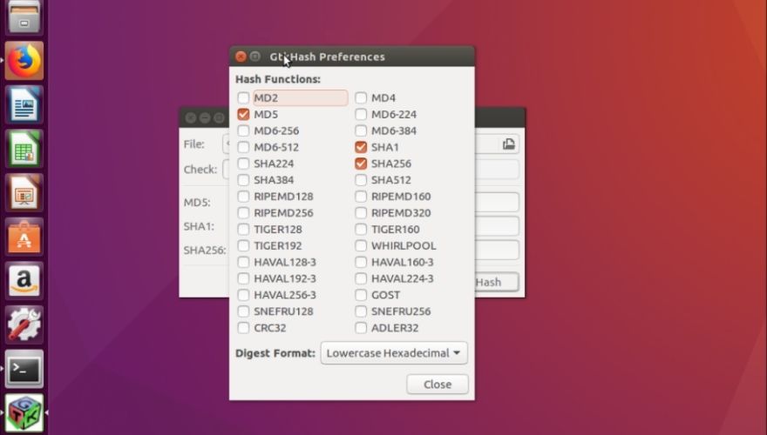
Task: Open Ubuntu Software Center icon
Action: tap(24, 237)
